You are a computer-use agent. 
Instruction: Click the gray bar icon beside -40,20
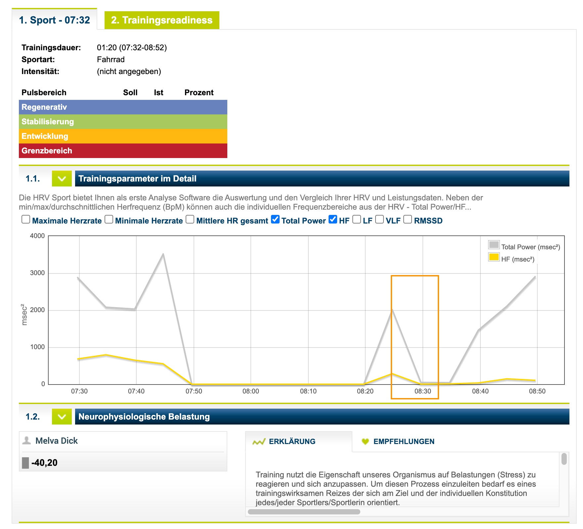(x=25, y=463)
